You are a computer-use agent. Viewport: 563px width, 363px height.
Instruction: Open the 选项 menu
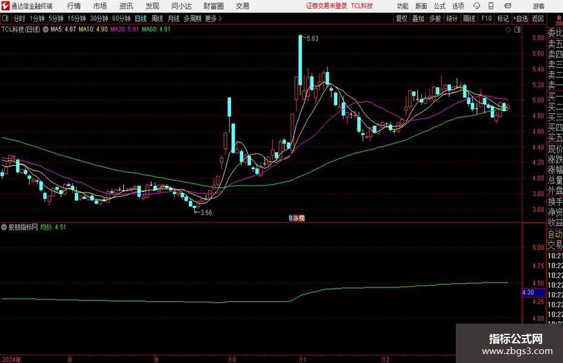(458, 6)
